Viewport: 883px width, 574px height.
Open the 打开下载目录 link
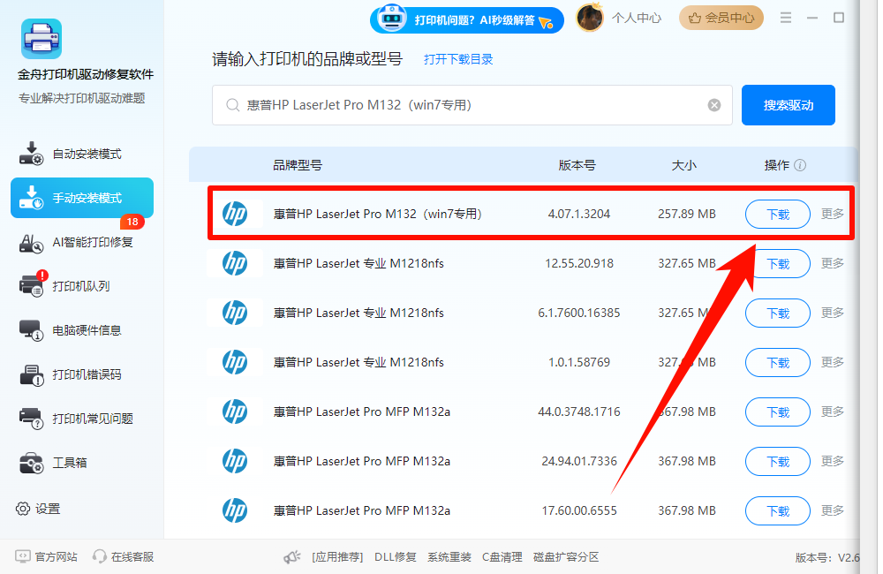[x=458, y=59]
